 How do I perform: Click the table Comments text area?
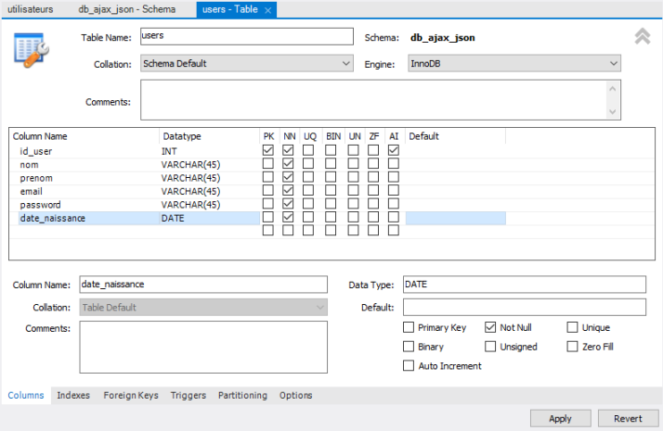[x=374, y=100]
